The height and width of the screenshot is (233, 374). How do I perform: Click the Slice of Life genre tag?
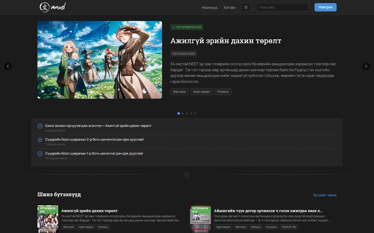(x=289, y=227)
